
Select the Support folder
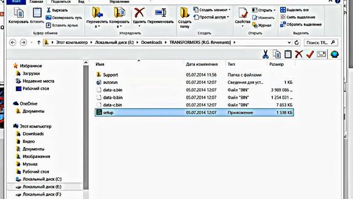[x=194, y=75]
